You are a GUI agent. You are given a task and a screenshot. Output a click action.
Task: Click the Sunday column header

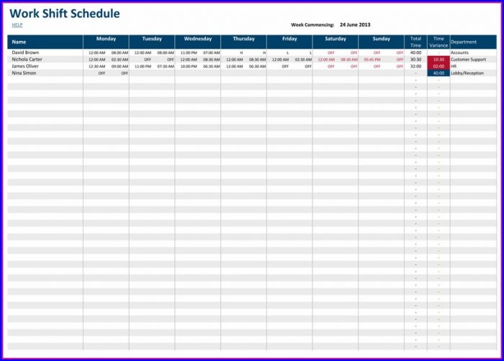pos(381,42)
